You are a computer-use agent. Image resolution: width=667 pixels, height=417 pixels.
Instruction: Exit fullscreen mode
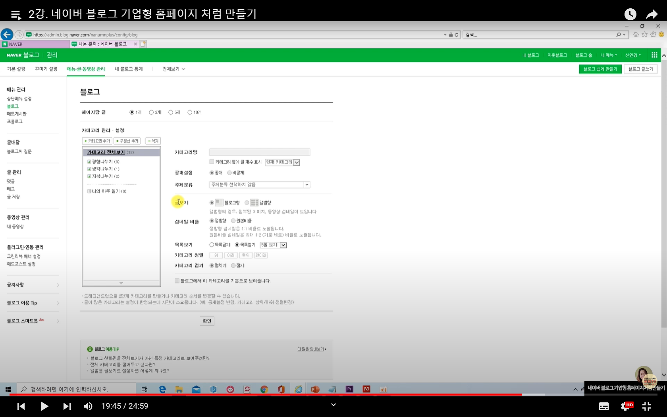point(647,406)
